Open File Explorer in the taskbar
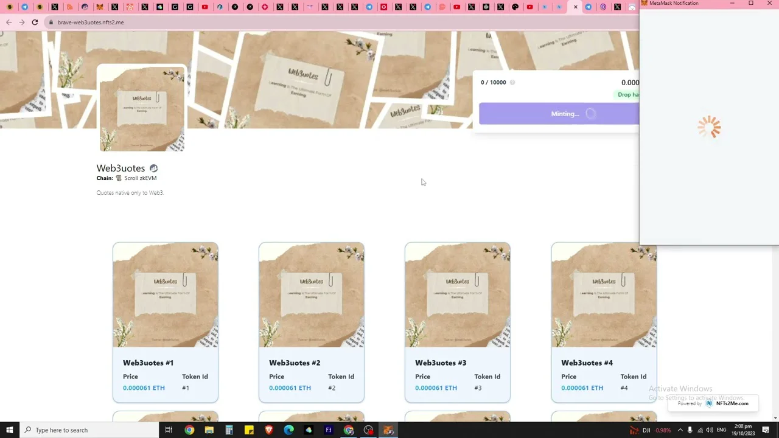Image resolution: width=779 pixels, height=438 pixels. (x=209, y=430)
